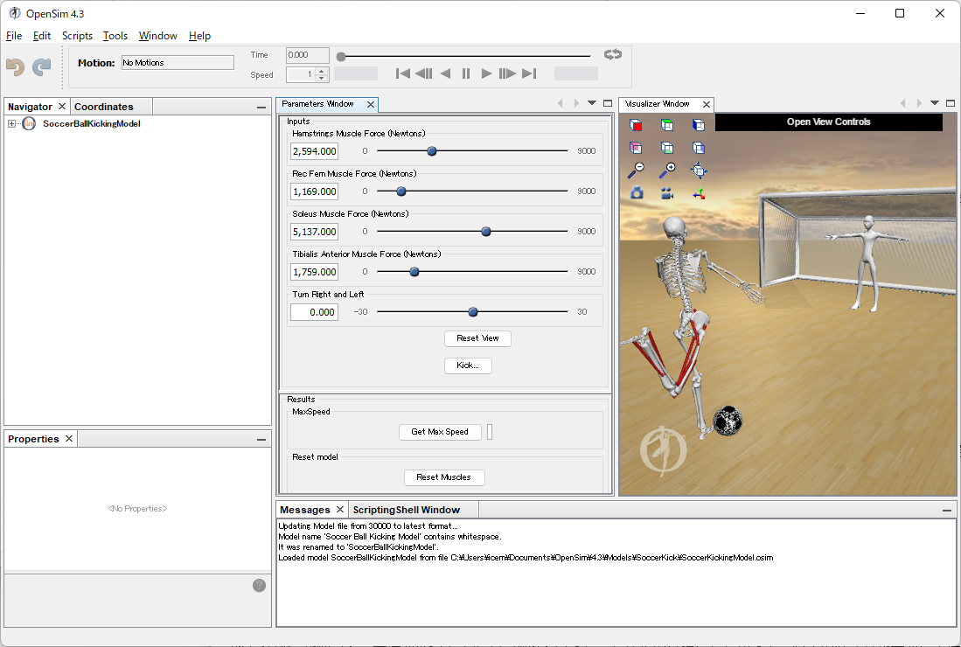Image resolution: width=961 pixels, height=647 pixels.
Task: Open the Tools menu
Action: pyautogui.click(x=115, y=36)
